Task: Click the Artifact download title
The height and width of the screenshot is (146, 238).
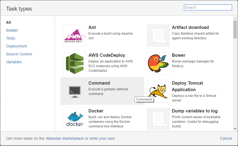Action: point(190,27)
